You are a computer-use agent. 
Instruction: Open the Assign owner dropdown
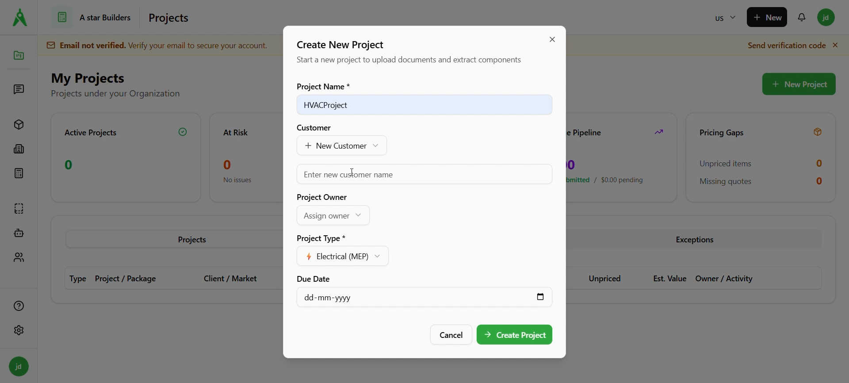click(333, 216)
